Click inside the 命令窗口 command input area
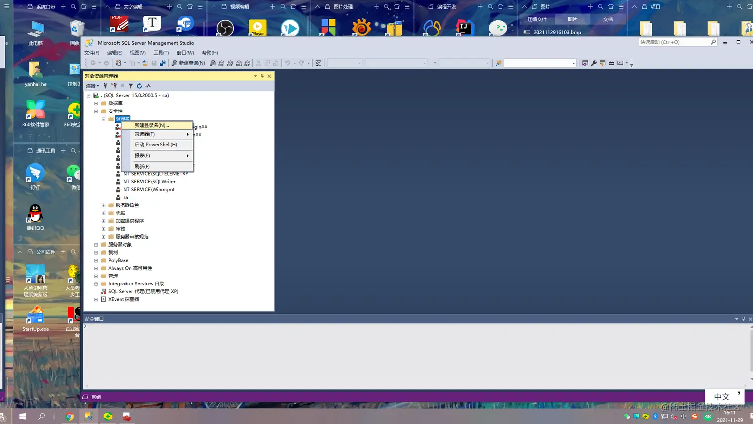Image resolution: width=753 pixels, height=424 pixels. [416, 355]
